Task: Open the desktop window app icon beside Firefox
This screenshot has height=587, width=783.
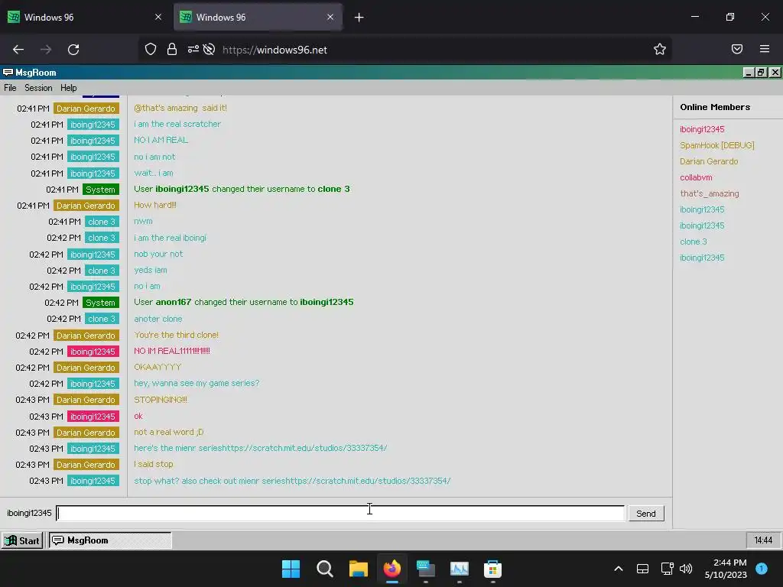Action: click(x=425, y=569)
